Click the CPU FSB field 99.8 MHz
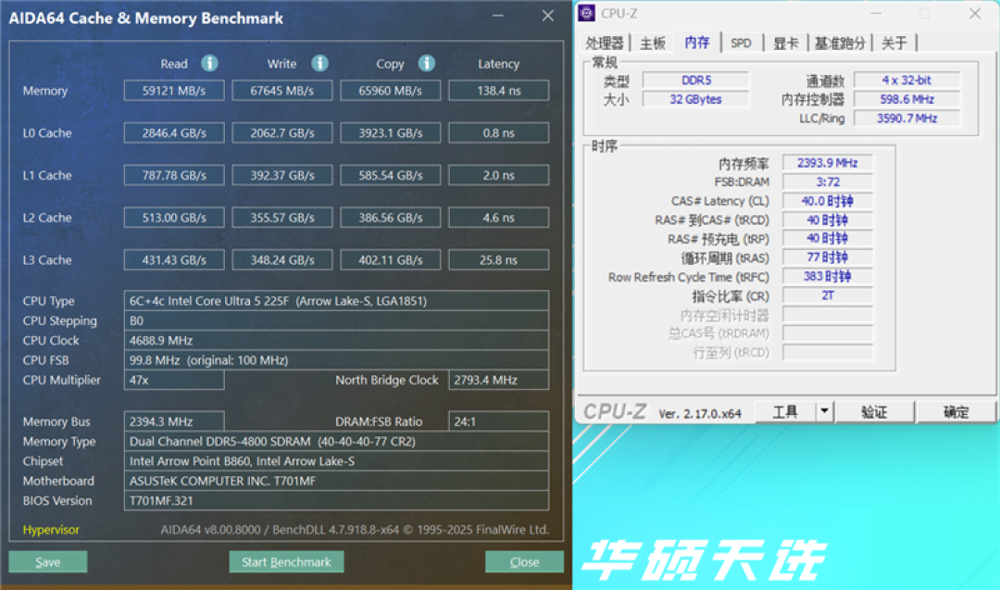Image resolution: width=1000 pixels, height=590 pixels. pos(336,359)
